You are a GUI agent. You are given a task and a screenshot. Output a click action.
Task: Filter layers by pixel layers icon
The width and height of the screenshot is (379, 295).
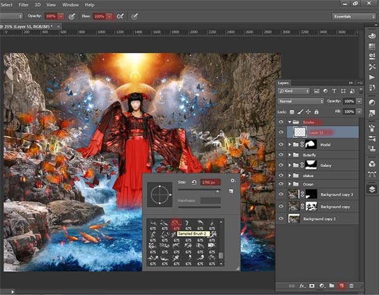pos(316,91)
